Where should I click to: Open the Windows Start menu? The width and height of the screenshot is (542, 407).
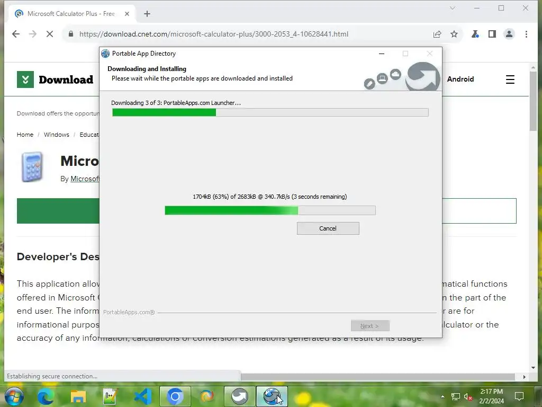pyautogui.click(x=14, y=396)
